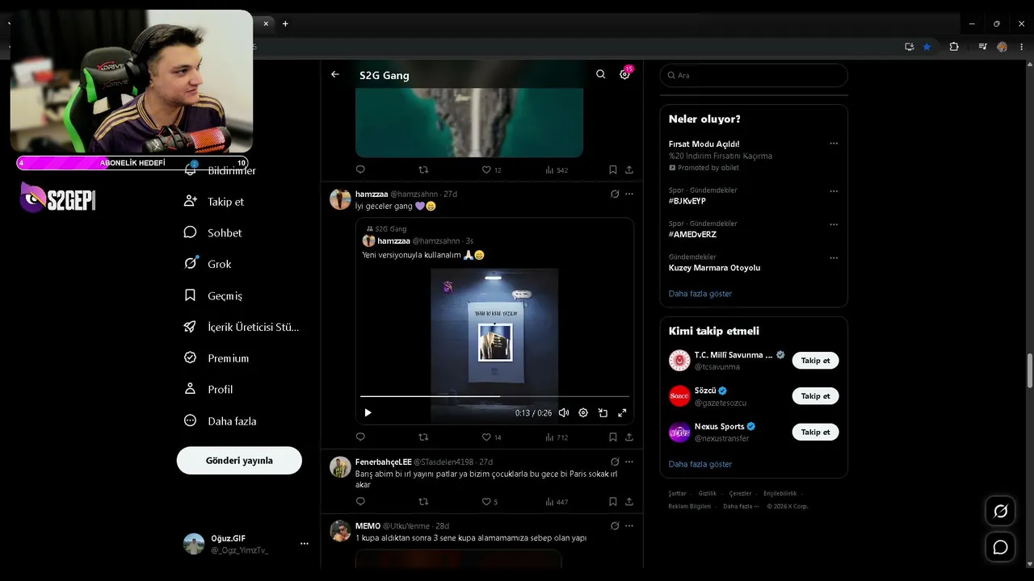Play the video in hamzzaa's post
The height and width of the screenshot is (581, 1034).
point(368,412)
